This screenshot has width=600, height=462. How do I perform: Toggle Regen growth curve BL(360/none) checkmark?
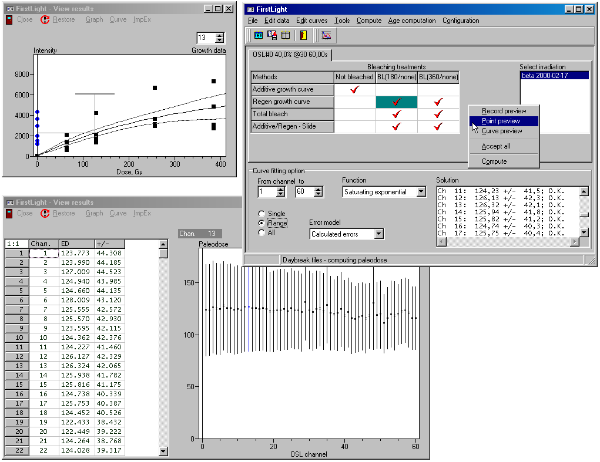[x=438, y=102]
